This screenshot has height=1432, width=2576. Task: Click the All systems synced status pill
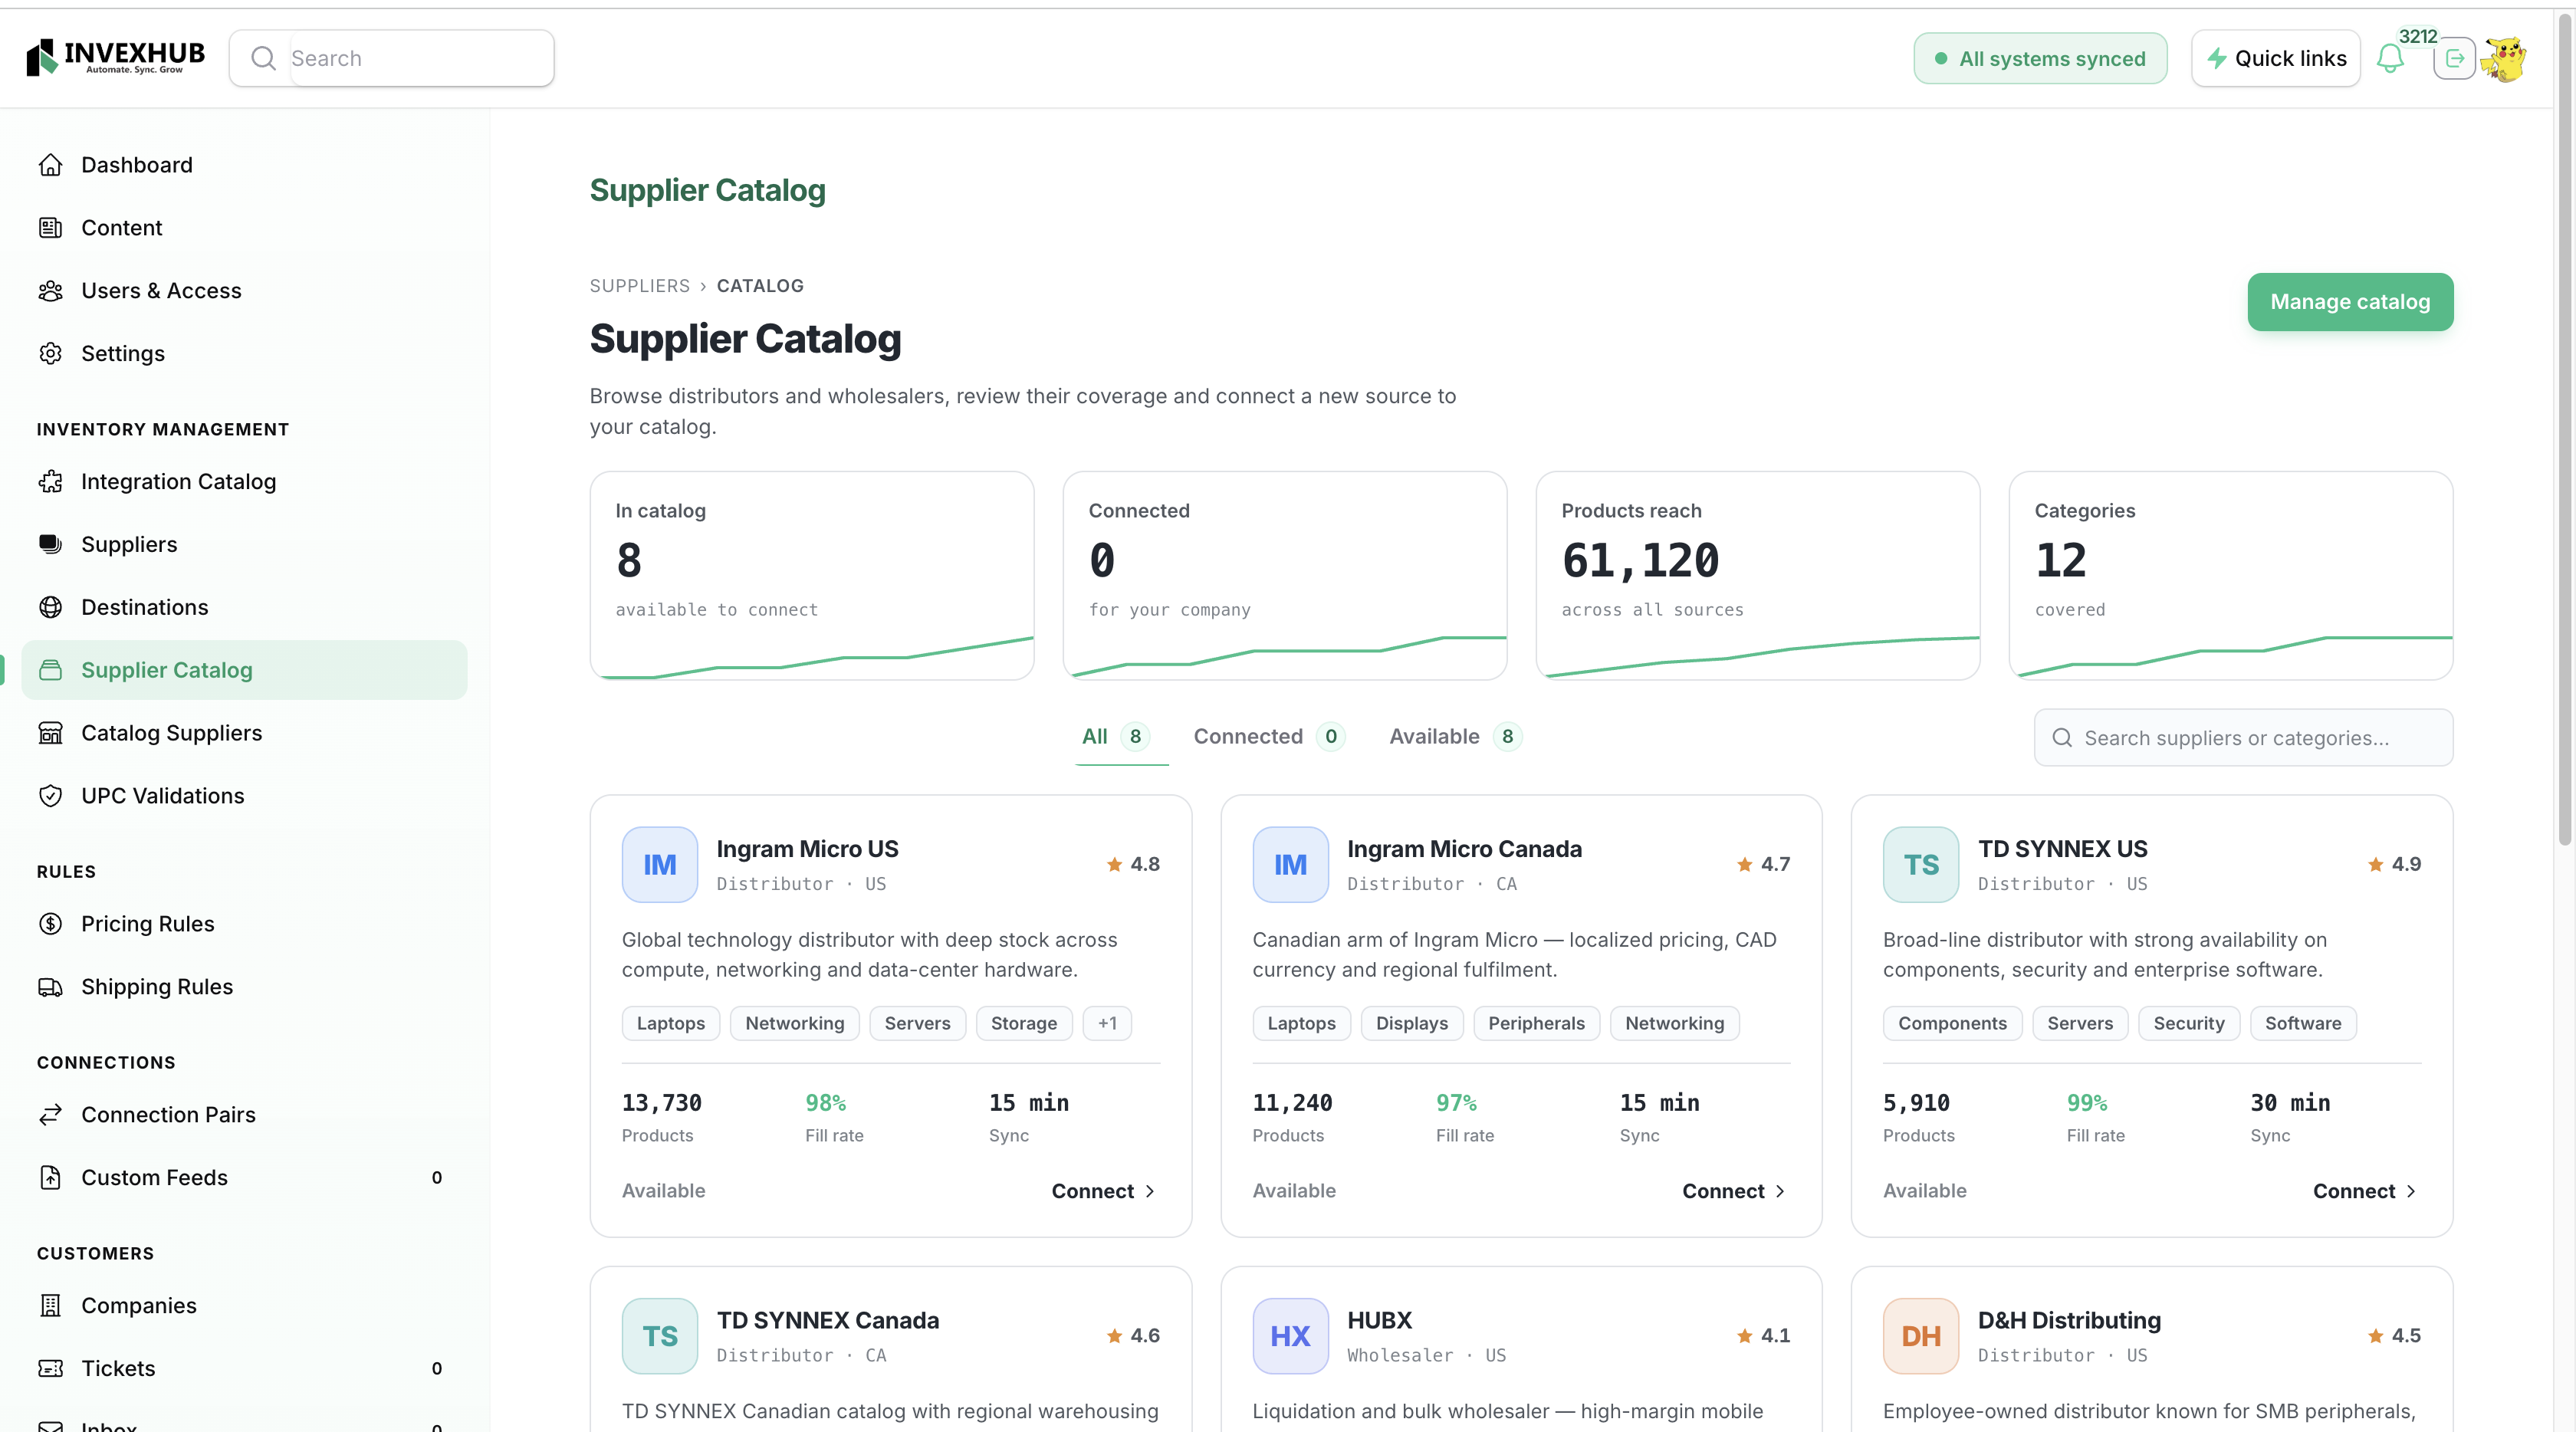click(2040, 58)
